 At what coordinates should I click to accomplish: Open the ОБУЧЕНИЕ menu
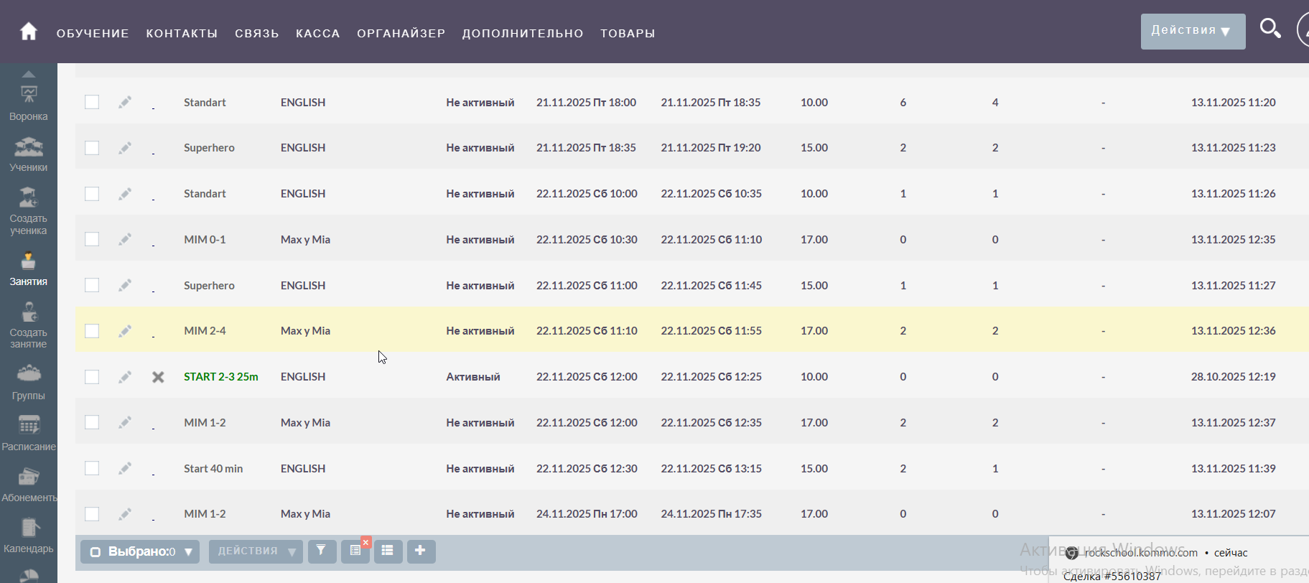pyautogui.click(x=93, y=34)
